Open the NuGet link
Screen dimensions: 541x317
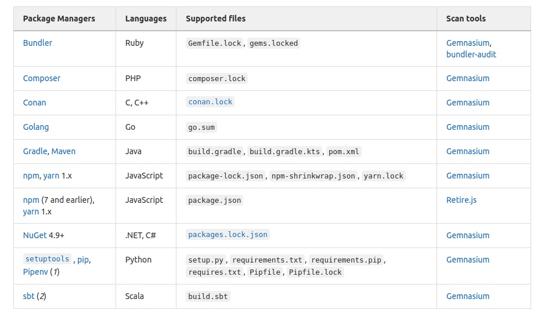click(36, 235)
